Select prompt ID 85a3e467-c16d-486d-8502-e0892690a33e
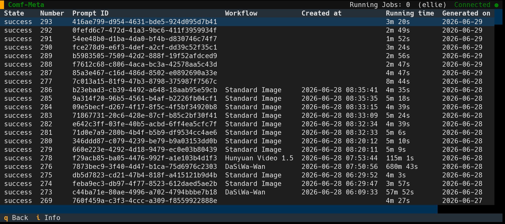This screenshot has width=505, height=224. [x=145, y=73]
